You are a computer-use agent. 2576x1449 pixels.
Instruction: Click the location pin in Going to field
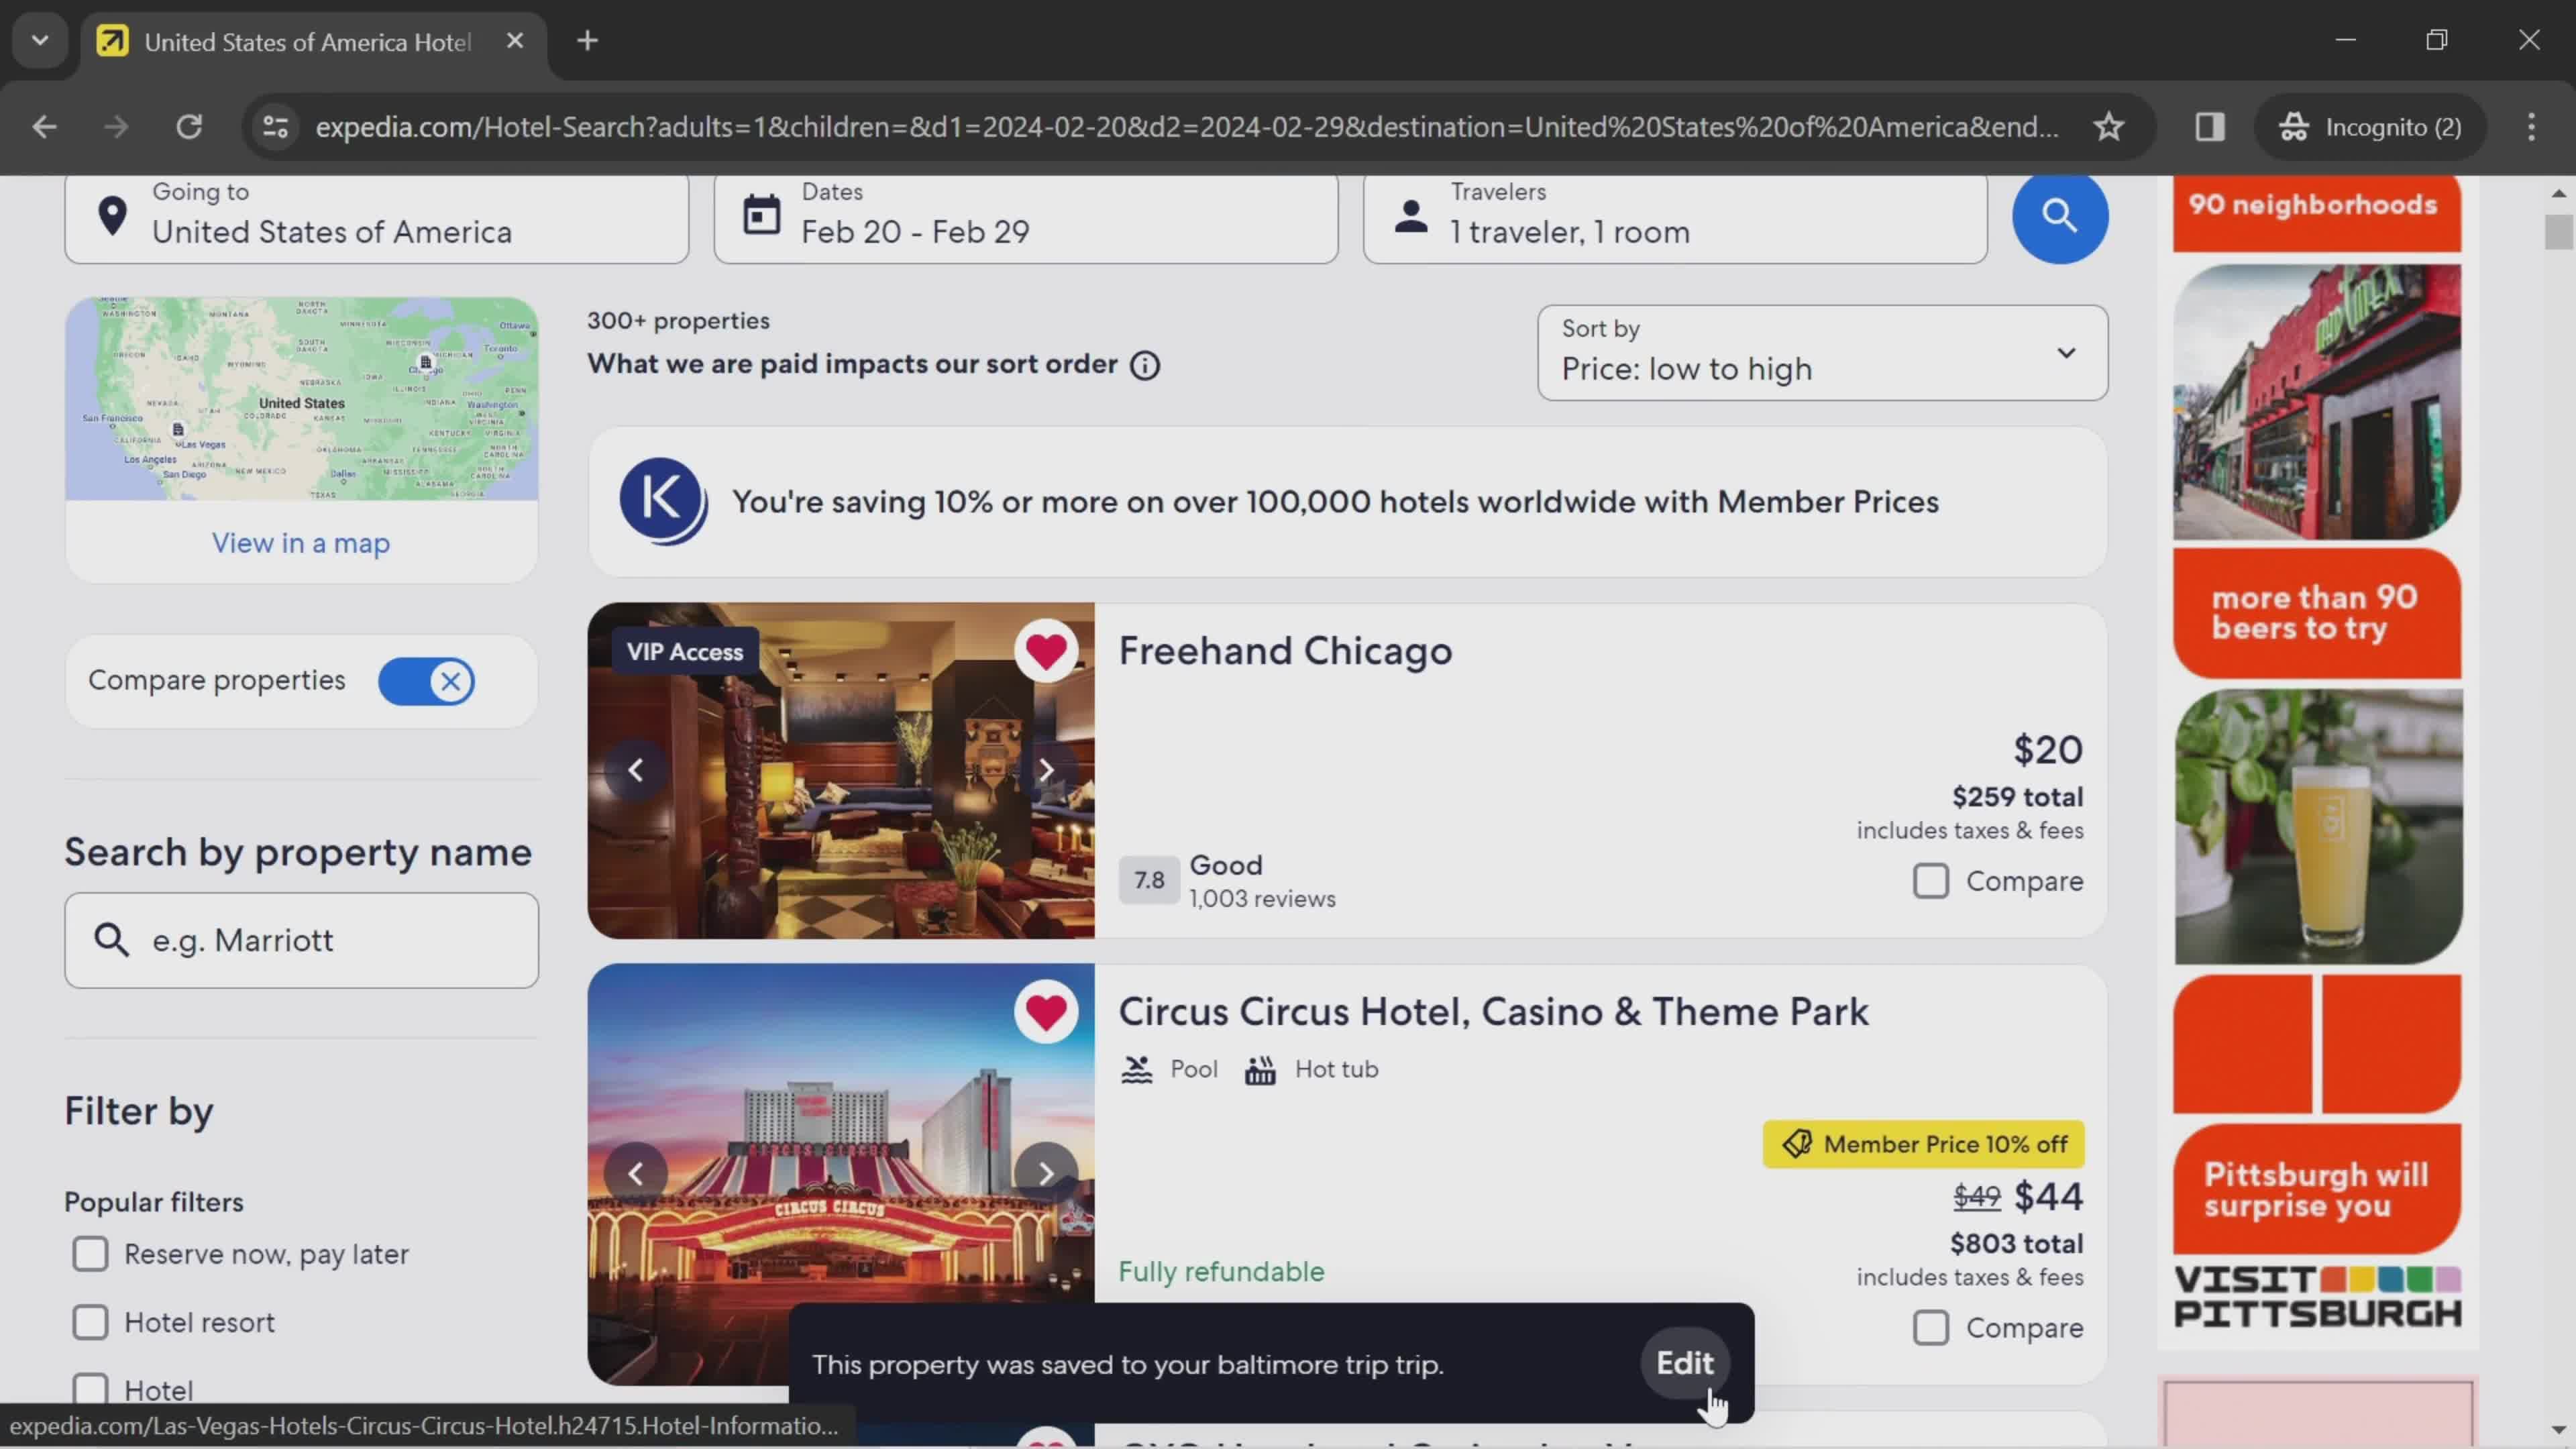[113, 216]
